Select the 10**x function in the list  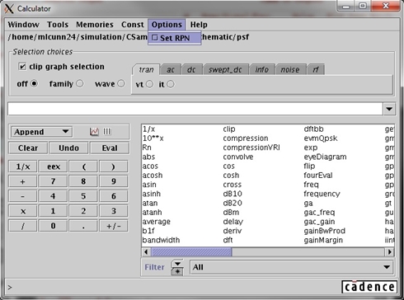tap(153, 138)
